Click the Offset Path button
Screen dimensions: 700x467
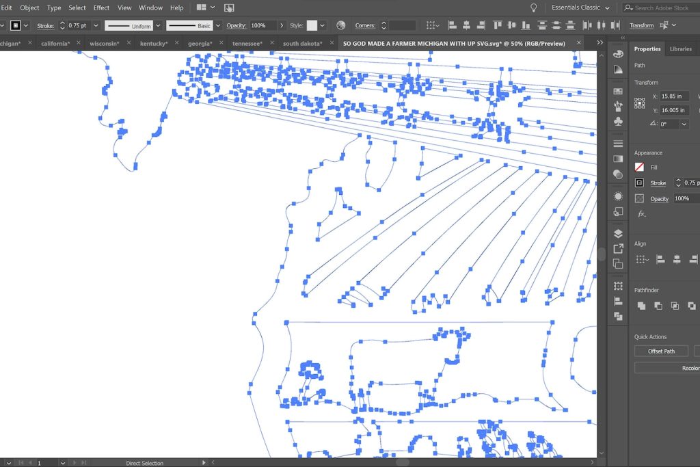(661, 351)
